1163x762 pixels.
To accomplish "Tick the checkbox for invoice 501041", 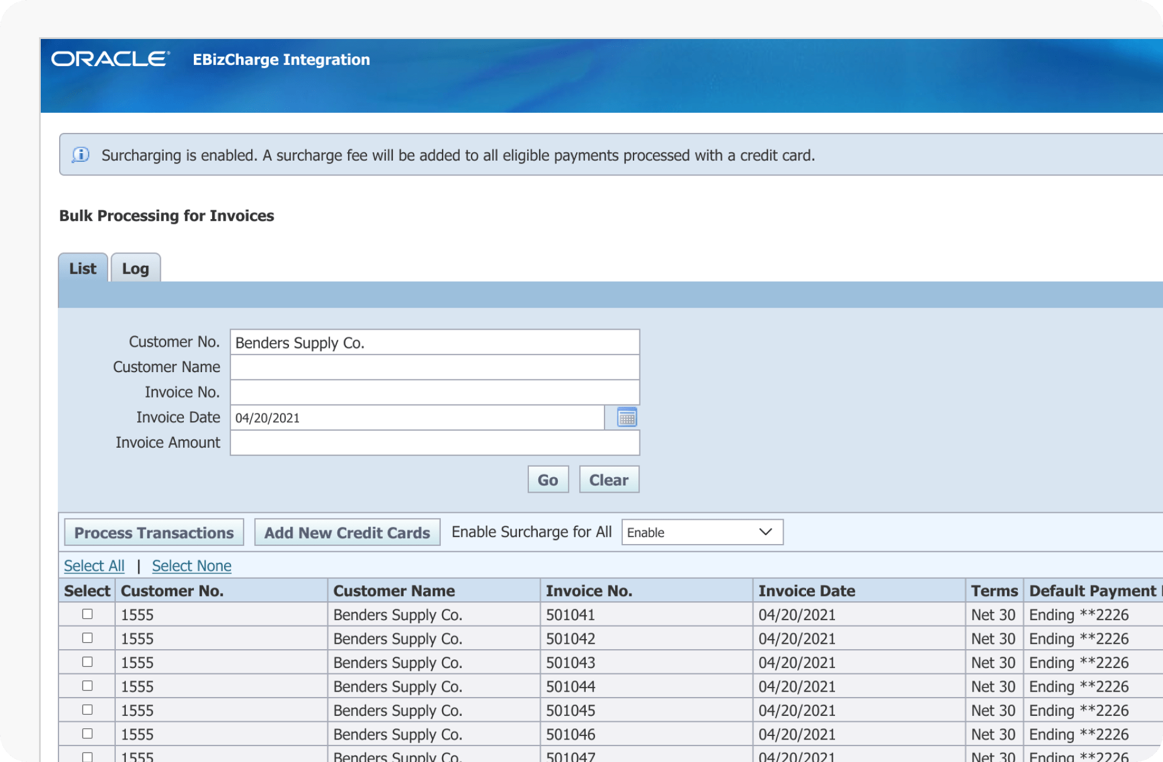I will pos(87,614).
